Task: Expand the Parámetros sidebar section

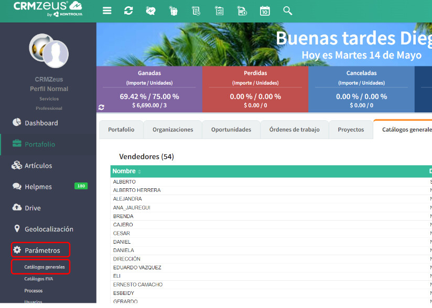Action: pyautogui.click(x=42, y=250)
